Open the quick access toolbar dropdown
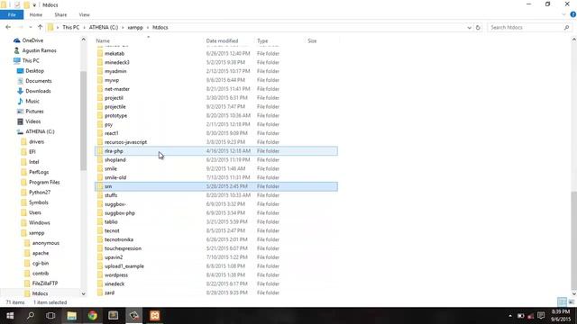The width and height of the screenshot is (577, 324). click(34, 5)
